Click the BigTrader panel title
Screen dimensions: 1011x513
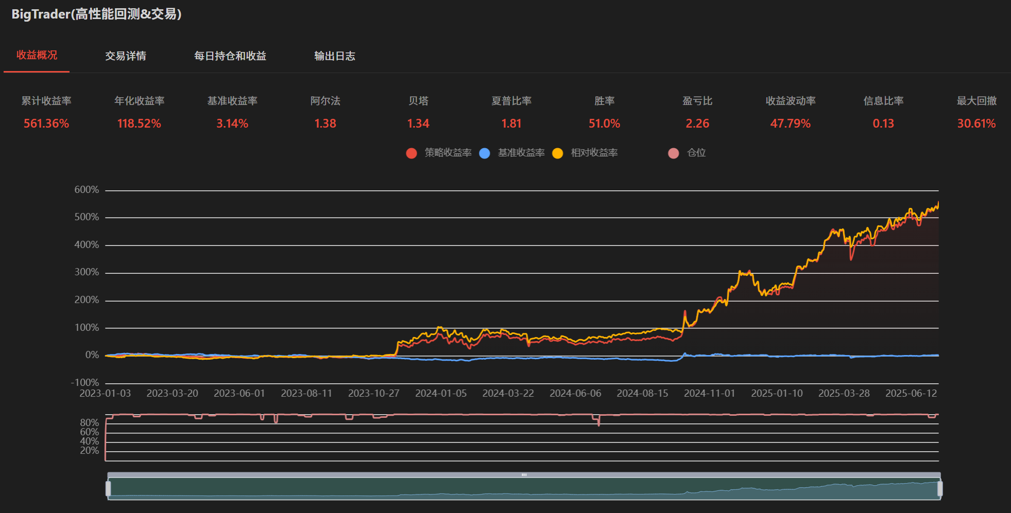pyautogui.click(x=96, y=14)
